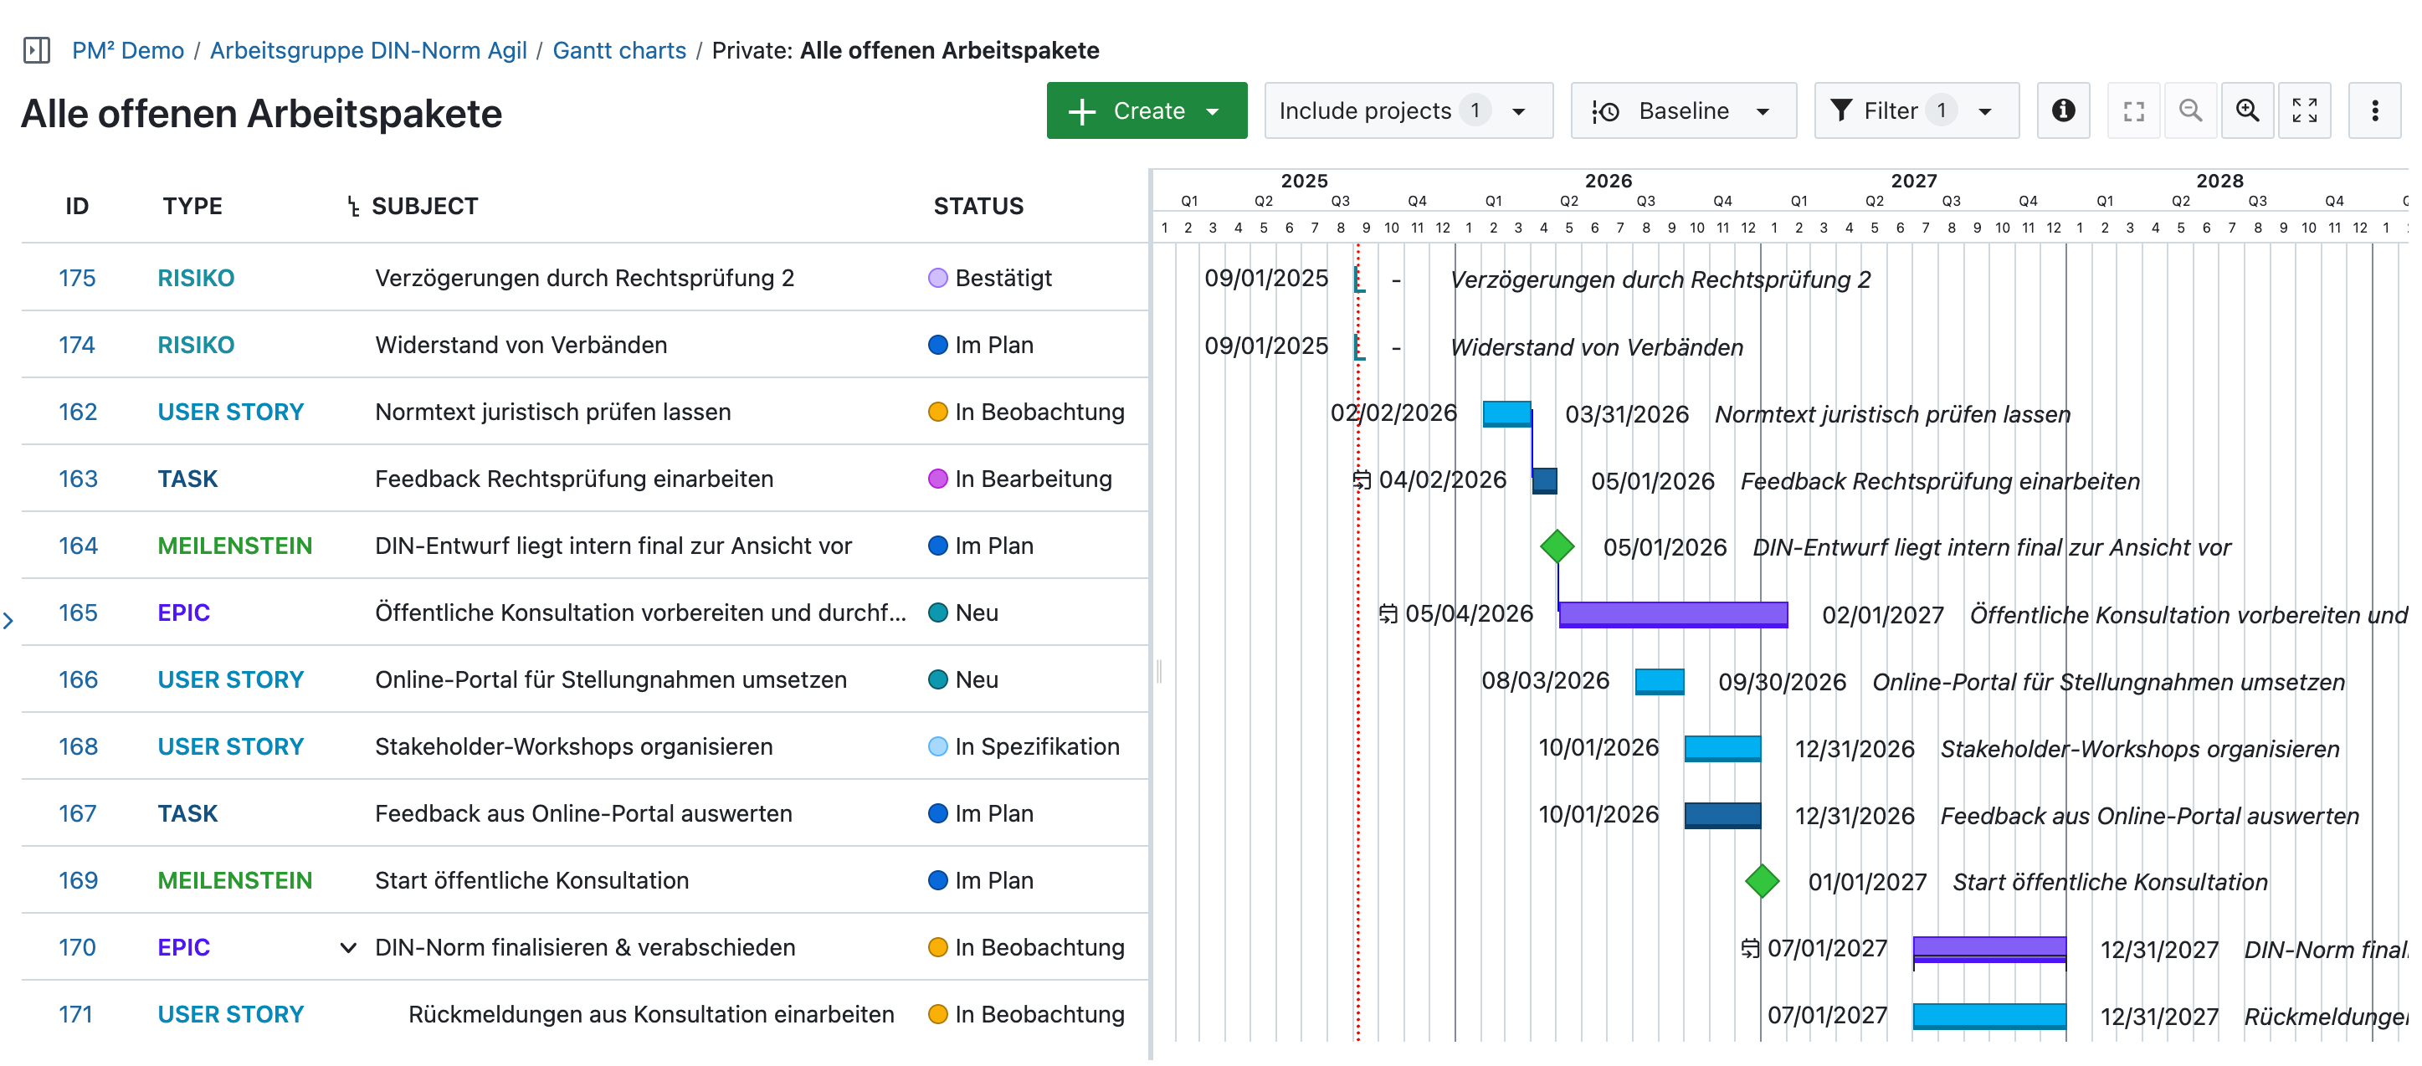Go to Gantt charts breadcrumb
Viewport: 2422px width, 1066px height.
[x=618, y=50]
